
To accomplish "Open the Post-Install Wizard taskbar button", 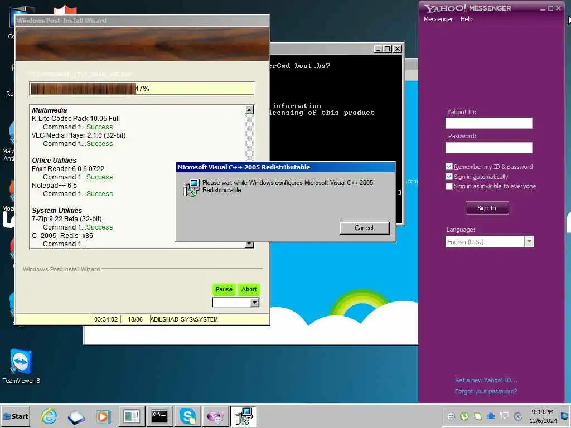I will [x=132, y=416].
